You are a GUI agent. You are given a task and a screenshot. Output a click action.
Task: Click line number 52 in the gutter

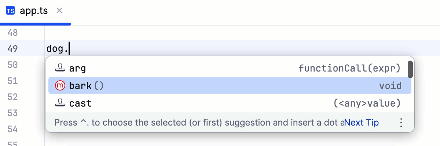tap(12, 97)
